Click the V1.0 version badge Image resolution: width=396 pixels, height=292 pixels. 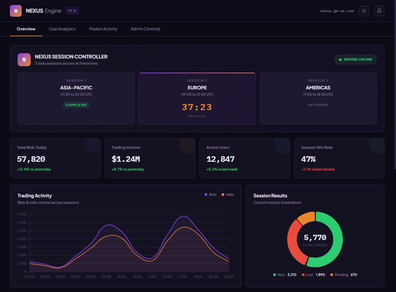tap(72, 11)
